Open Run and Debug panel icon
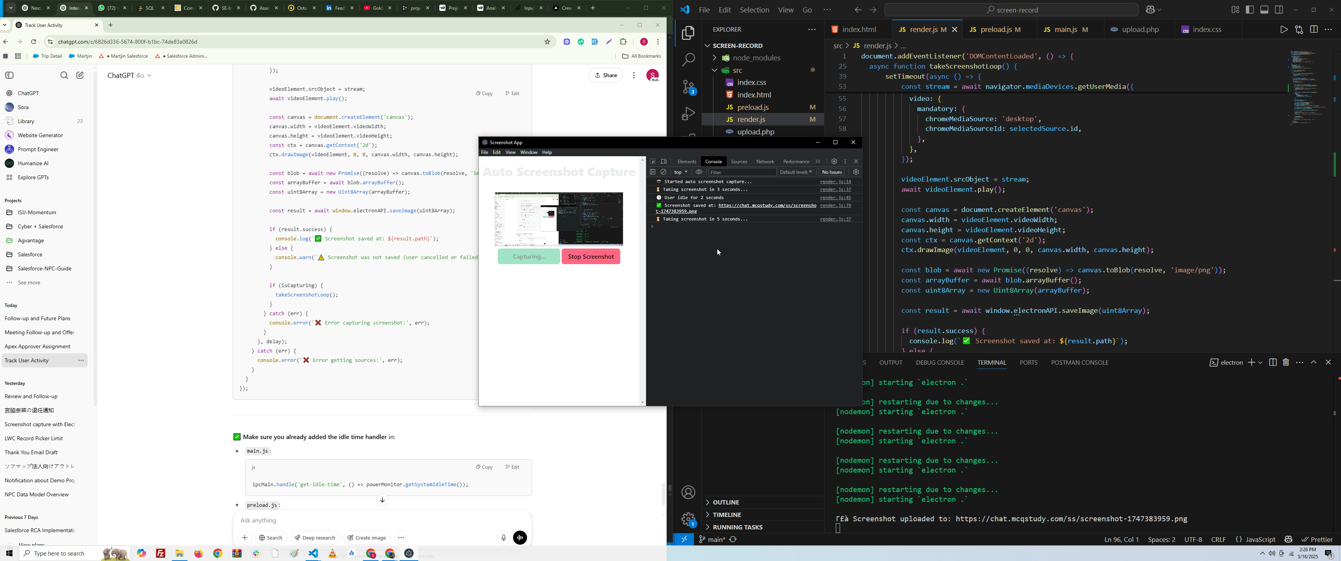 click(688, 113)
